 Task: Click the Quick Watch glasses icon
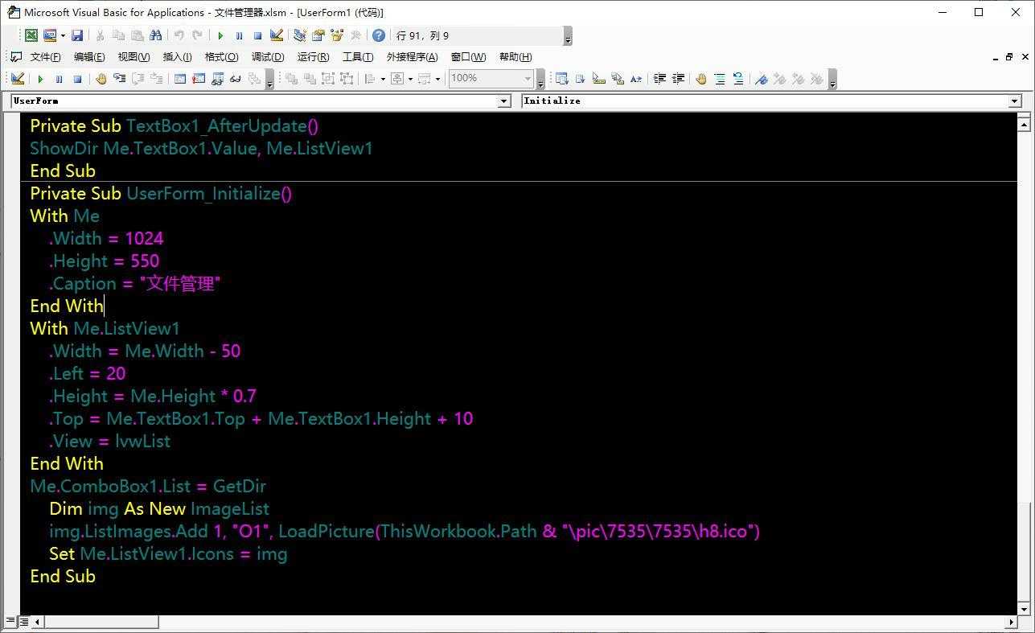click(x=236, y=79)
